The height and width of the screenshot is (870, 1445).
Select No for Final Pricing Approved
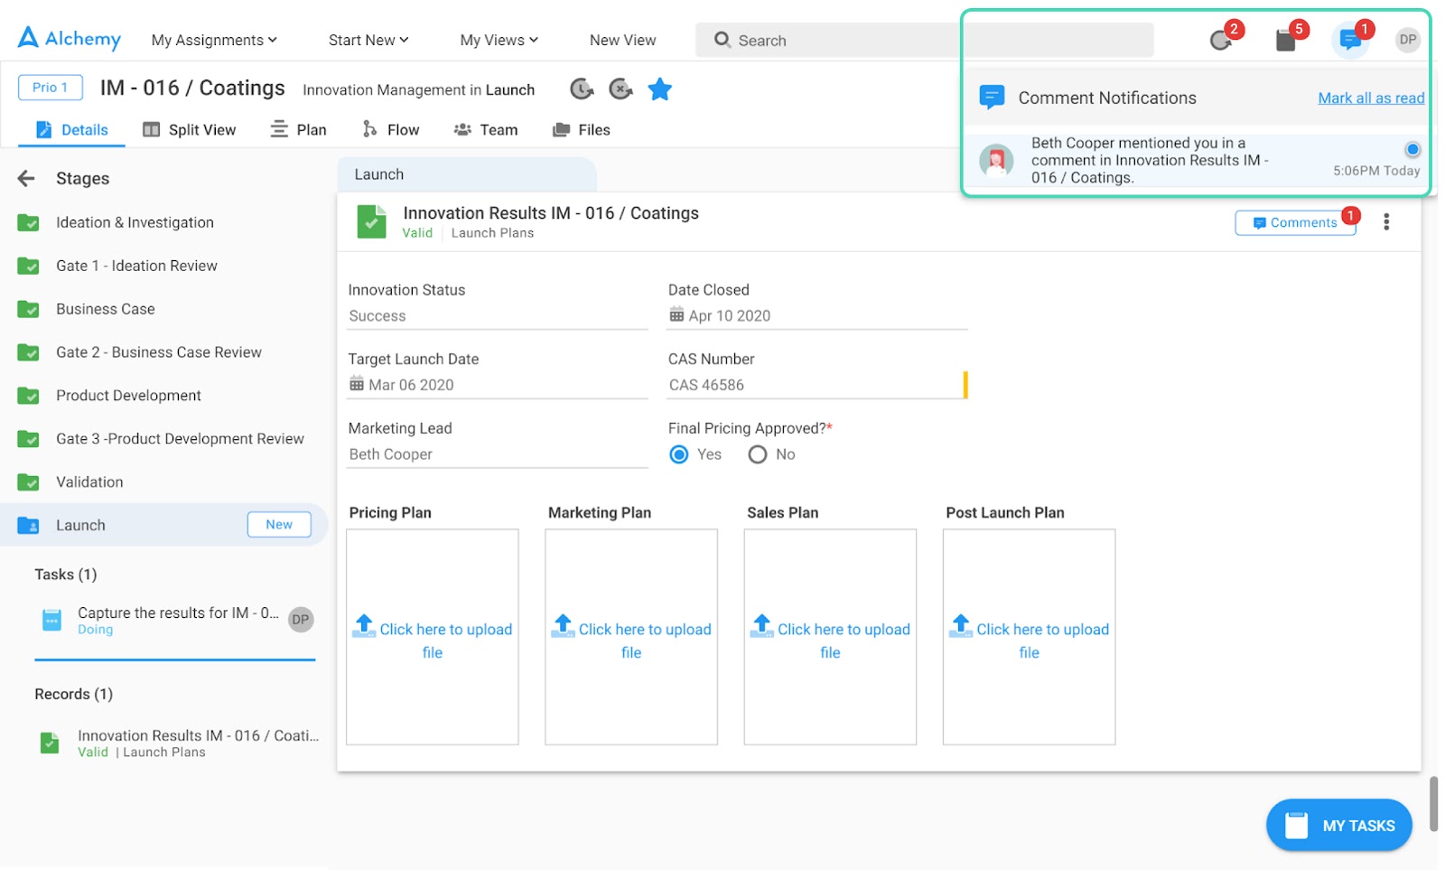[758, 454]
